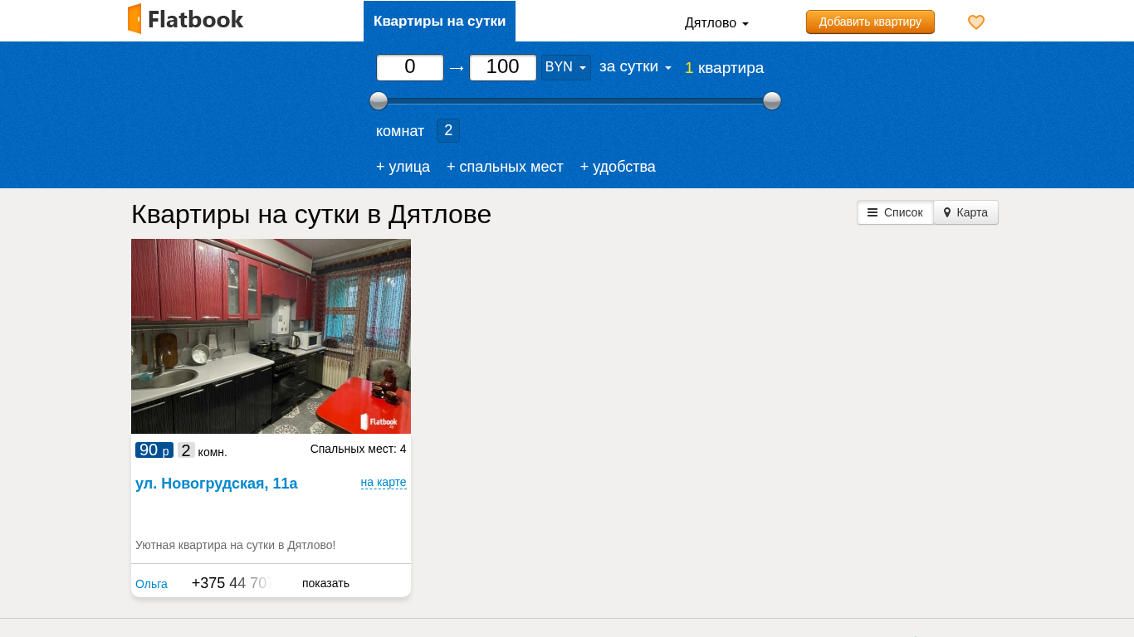The width and height of the screenshot is (1134, 637).
Task: Click показать to reveal phone number
Action: (x=325, y=583)
